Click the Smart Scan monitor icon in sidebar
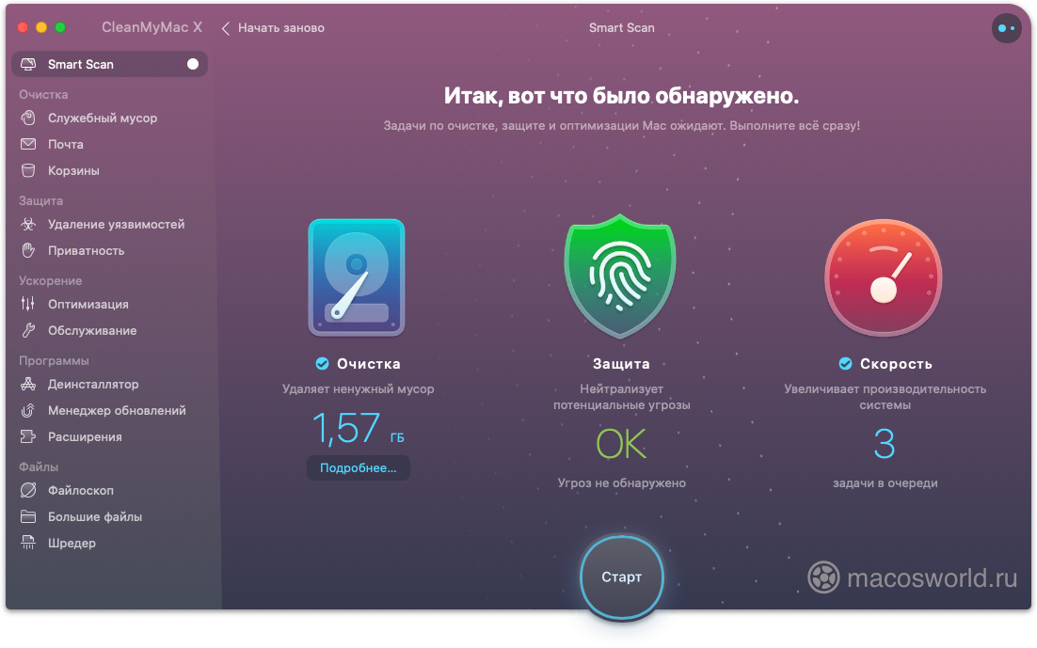The height and width of the screenshot is (648, 1037). point(28,64)
